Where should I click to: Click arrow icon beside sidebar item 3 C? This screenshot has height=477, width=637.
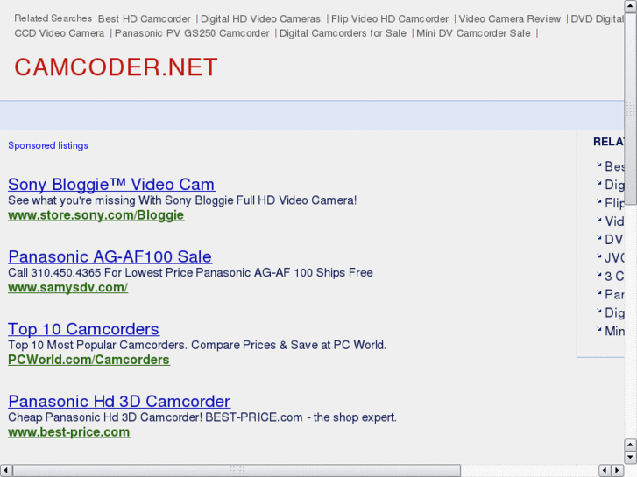(x=598, y=274)
